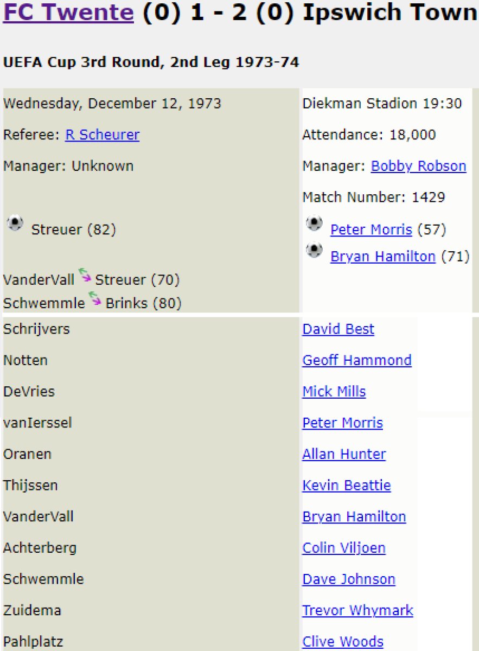Image resolution: width=479 pixels, height=651 pixels.
Task: Visit manager Bobby Robson's profile
Action: tap(418, 166)
